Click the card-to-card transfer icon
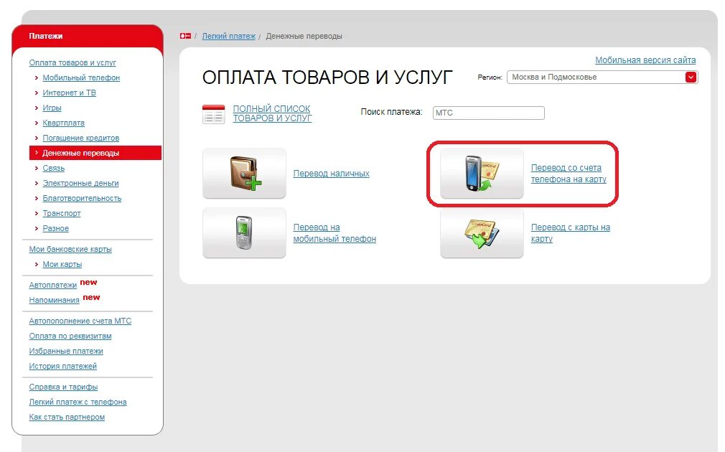Image resolution: width=725 pixels, height=452 pixels. tap(482, 233)
